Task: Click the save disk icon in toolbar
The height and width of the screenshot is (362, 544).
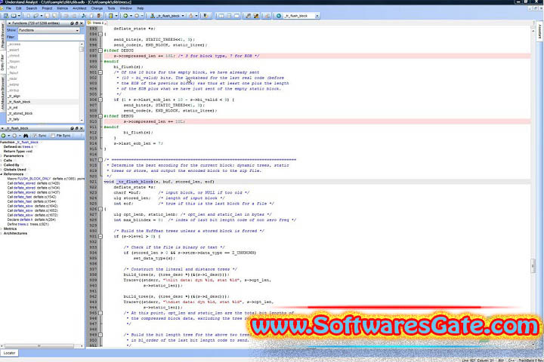Action: [47, 16]
